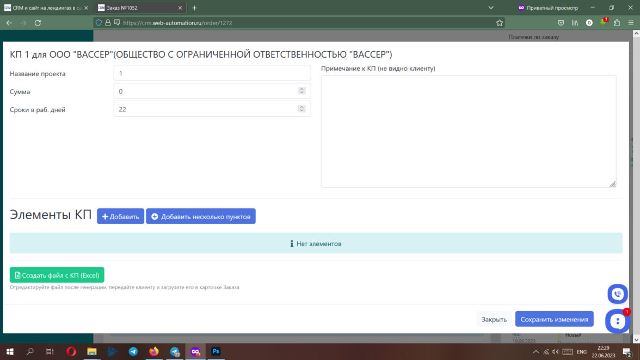Image resolution: width=640 pixels, height=360 pixels.
Task: Open the private Firefox window taskbar icon
Action: pyautogui.click(x=195, y=351)
